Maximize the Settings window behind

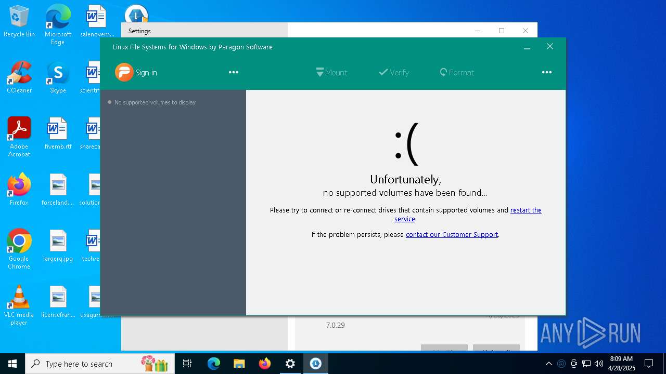(x=502, y=31)
